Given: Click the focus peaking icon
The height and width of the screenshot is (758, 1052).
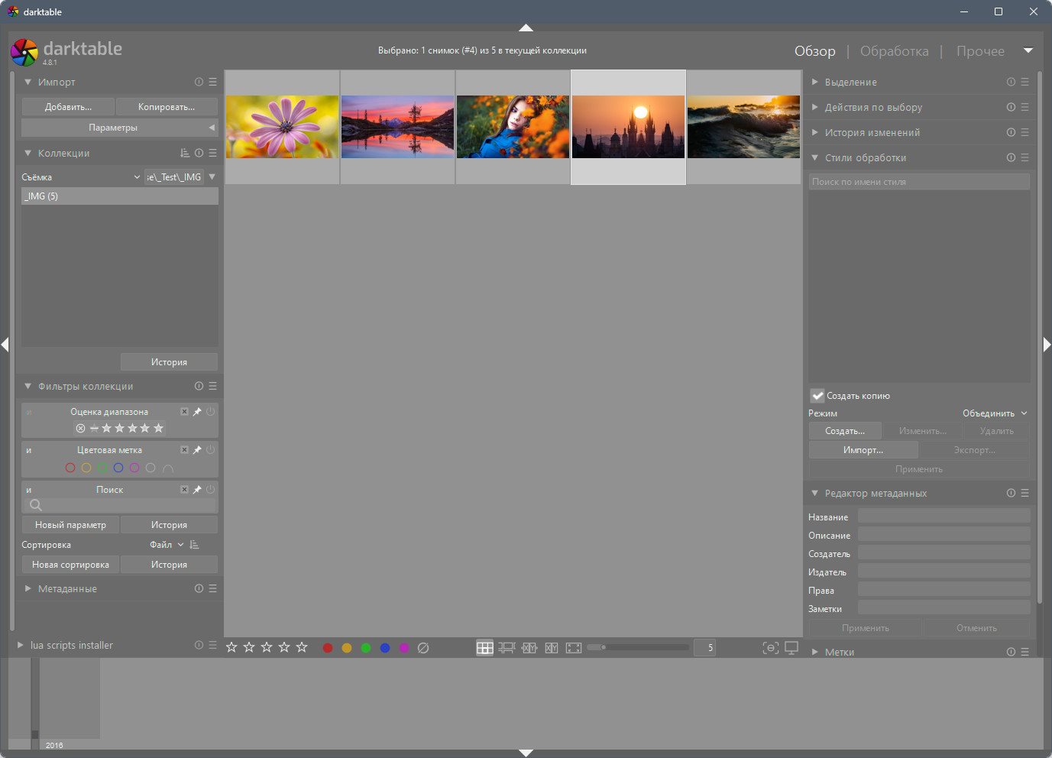Looking at the screenshot, I should click(771, 648).
